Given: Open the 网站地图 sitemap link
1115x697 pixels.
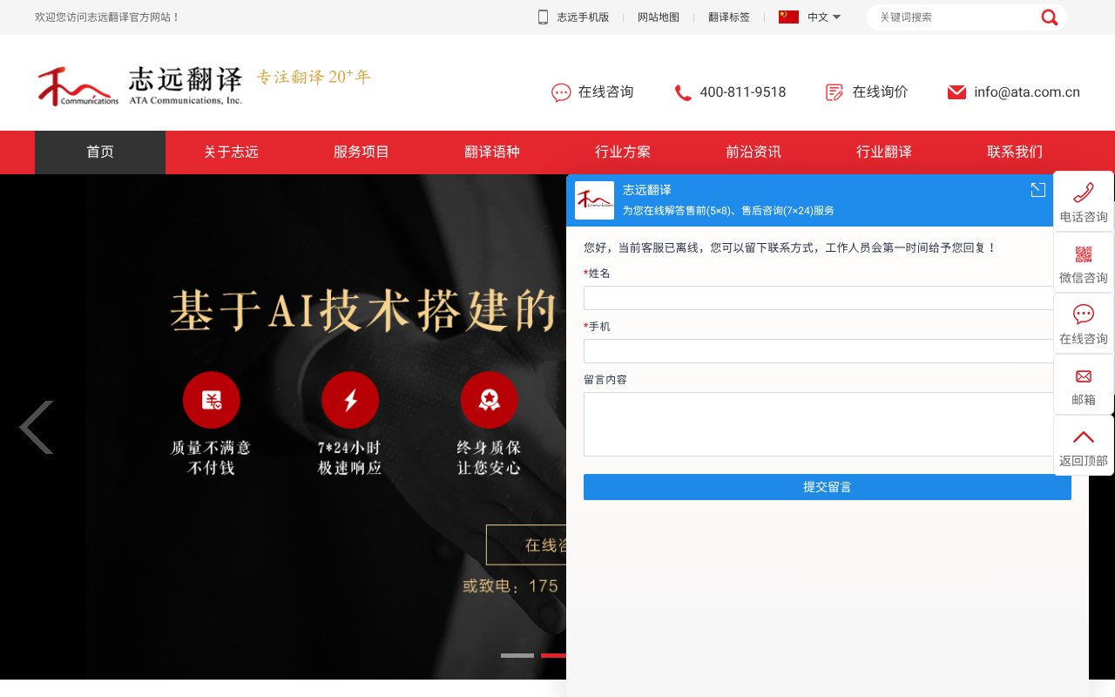Looking at the screenshot, I should (658, 17).
